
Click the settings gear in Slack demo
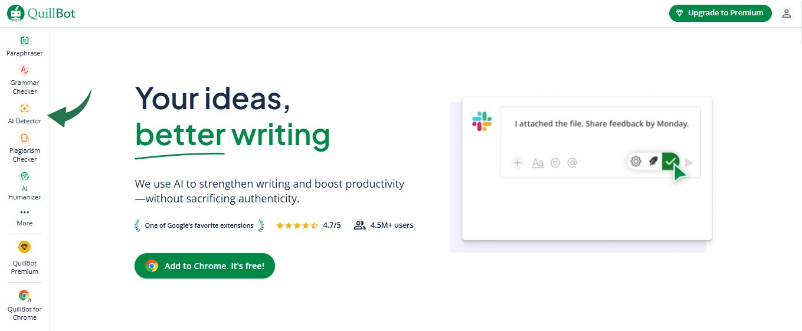pyautogui.click(x=636, y=161)
